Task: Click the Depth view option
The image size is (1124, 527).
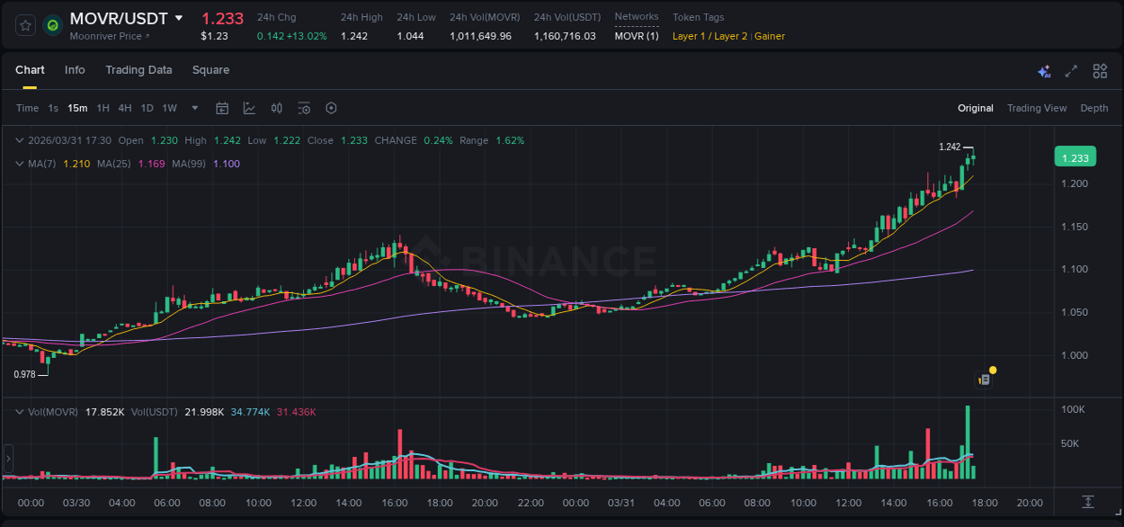Action: click(x=1094, y=108)
